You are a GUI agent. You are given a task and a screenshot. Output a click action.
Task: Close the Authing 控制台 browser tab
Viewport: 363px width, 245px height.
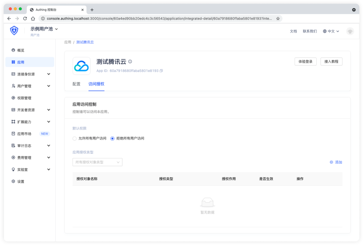pos(82,10)
